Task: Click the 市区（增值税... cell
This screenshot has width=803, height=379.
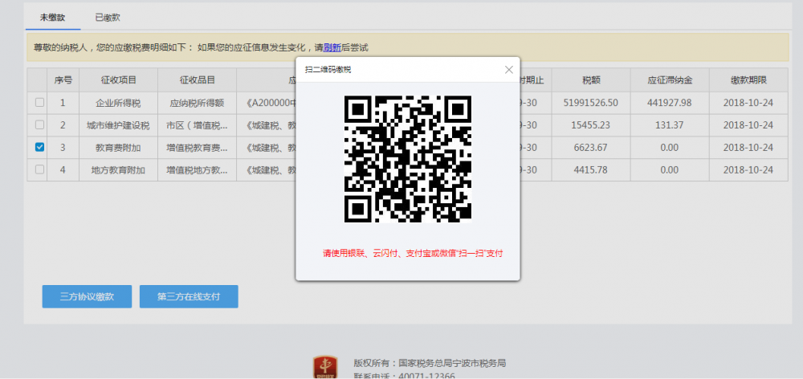Action: [x=198, y=125]
